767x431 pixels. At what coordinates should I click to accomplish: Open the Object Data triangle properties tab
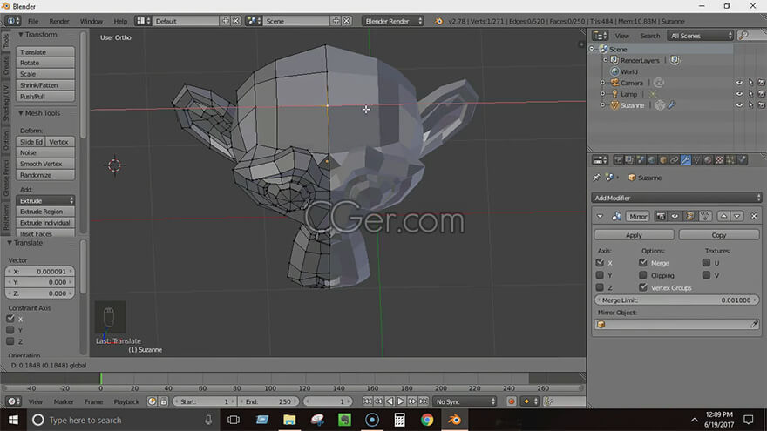tap(697, 160)
